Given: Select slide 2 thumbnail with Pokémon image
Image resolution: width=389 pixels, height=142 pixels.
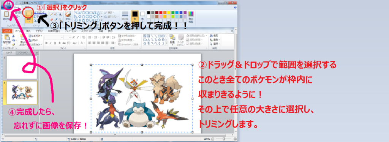Looking at the screenshot, I should click(22, 93).
